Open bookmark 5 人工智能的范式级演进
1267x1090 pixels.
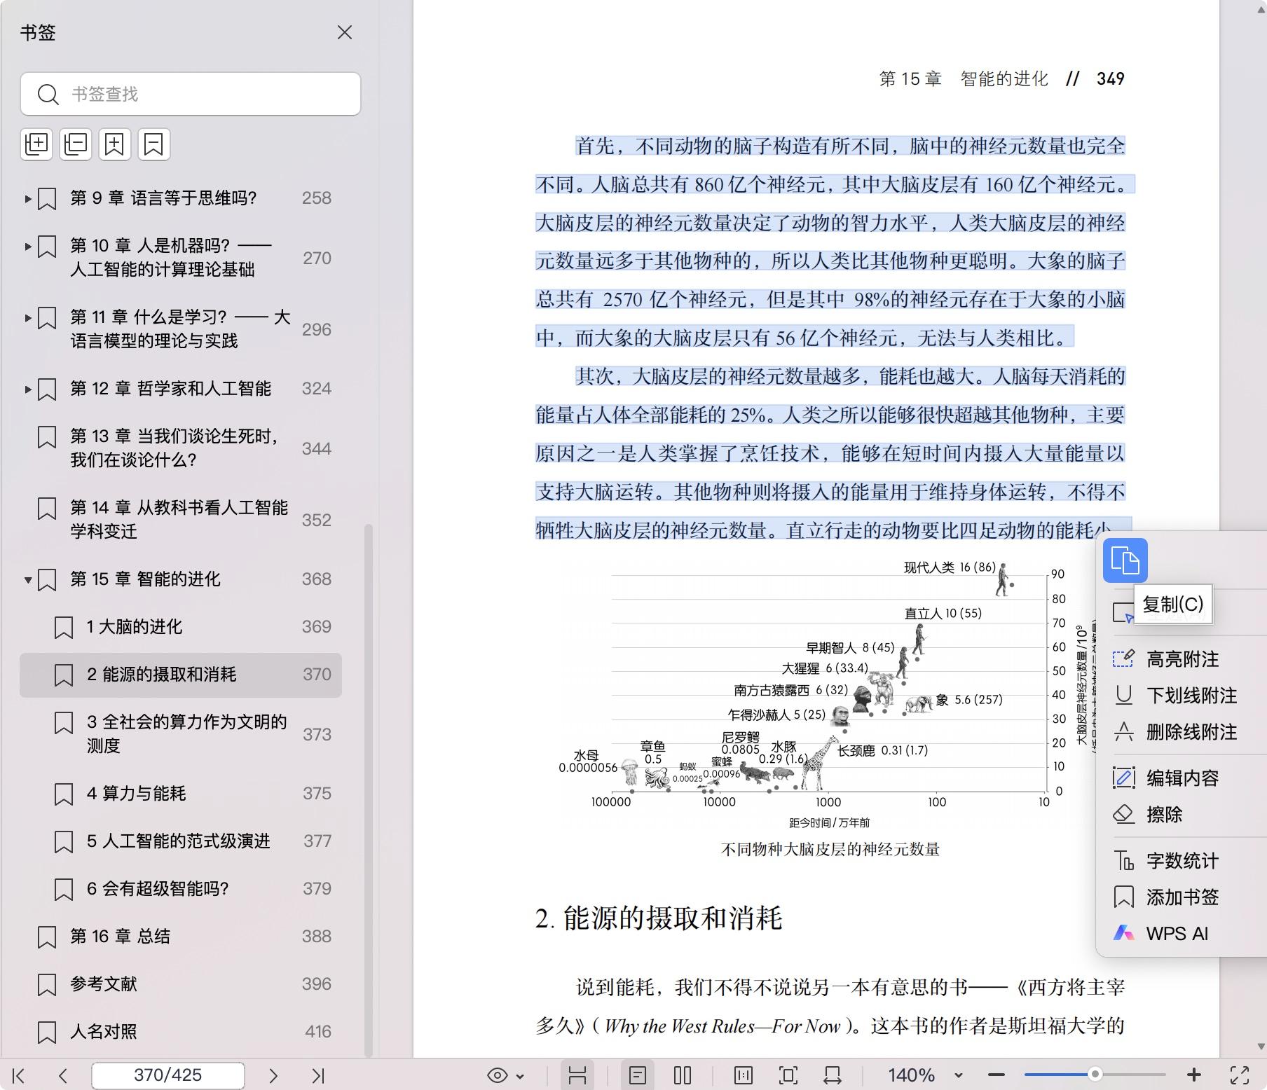point(178,841)
